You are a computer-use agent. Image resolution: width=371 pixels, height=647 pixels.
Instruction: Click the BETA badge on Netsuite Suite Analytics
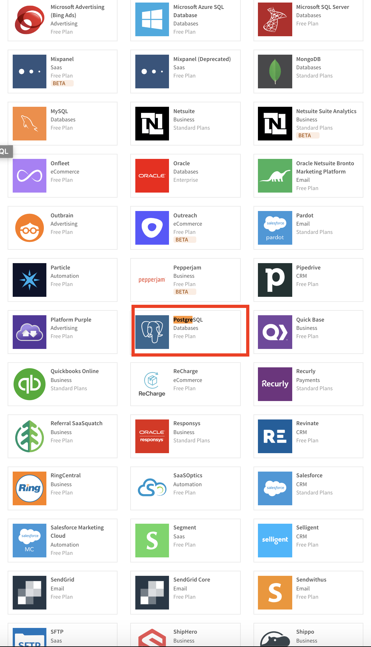coord(308,135)
